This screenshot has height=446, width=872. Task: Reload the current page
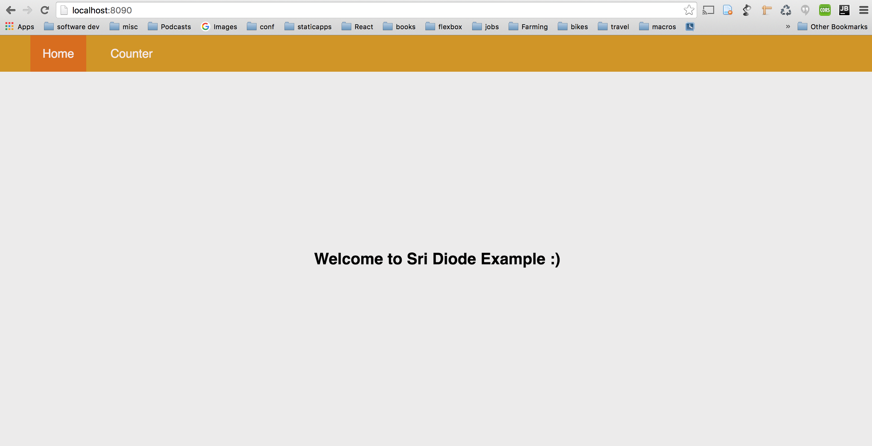coord(45,10)
